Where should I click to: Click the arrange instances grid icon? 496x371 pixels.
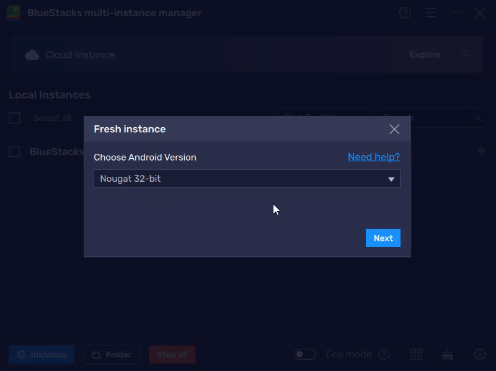click(x=416, y=354)
